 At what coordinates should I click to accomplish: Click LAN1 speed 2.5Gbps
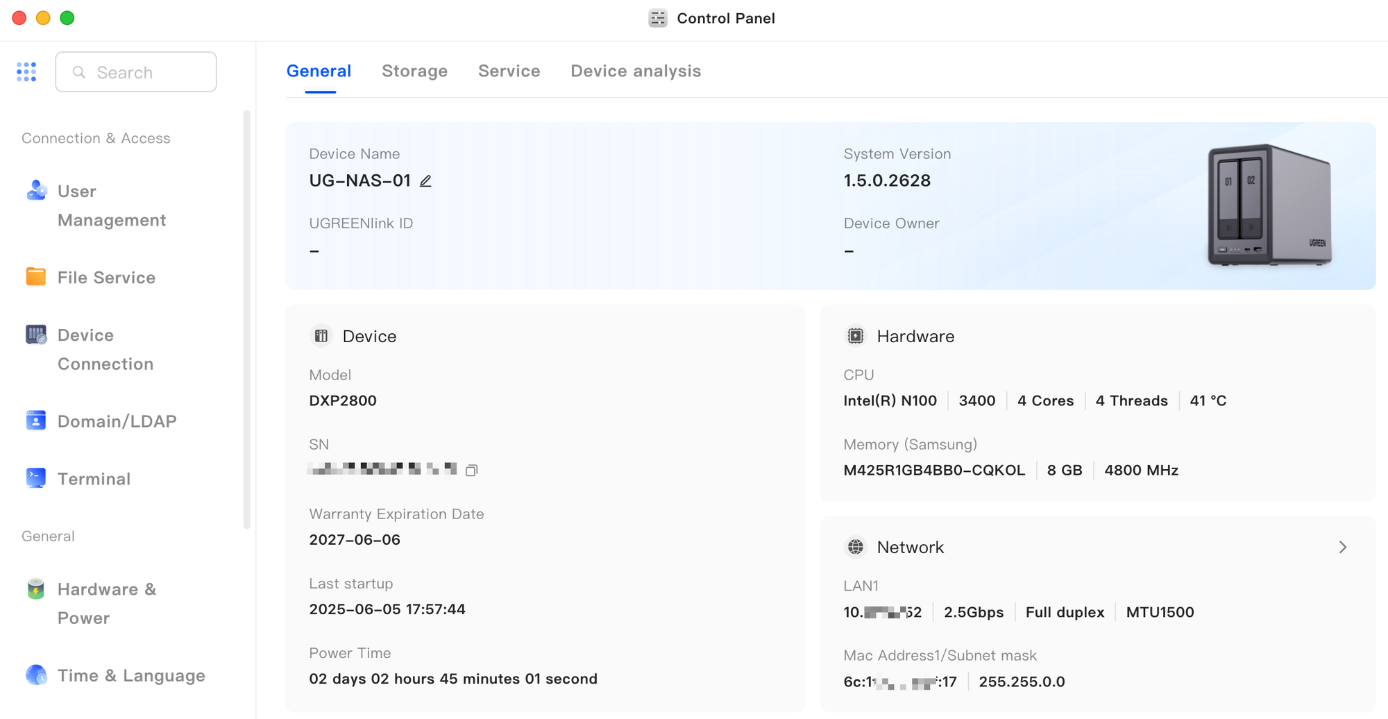click(x=974, y=612)
